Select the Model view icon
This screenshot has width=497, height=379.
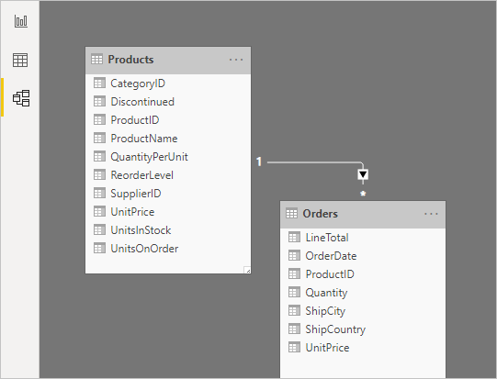pos(21,98)
